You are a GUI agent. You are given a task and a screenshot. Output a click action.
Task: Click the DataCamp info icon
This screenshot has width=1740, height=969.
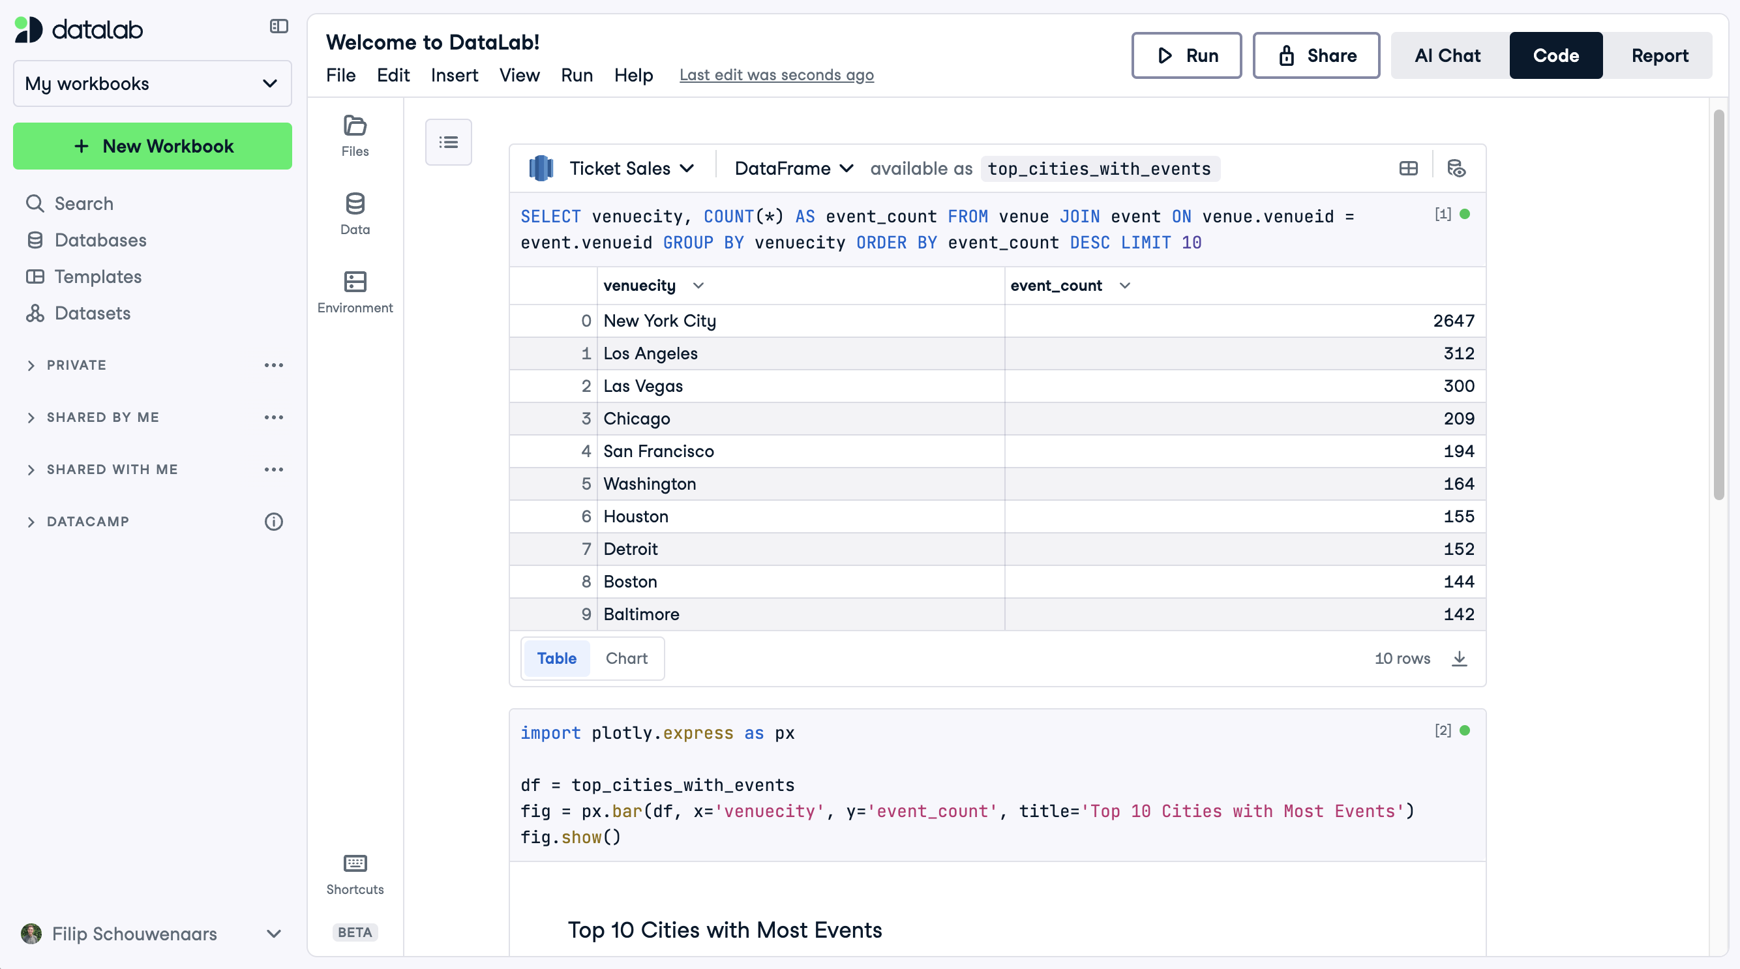pos(273,521)
